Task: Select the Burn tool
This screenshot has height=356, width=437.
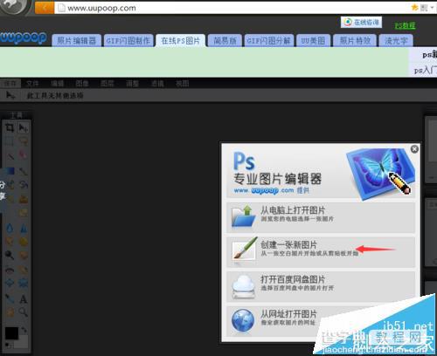Action: point(24,255)
